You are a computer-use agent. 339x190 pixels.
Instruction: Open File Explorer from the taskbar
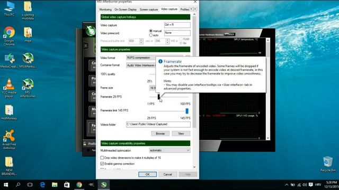tap(55, 185)
